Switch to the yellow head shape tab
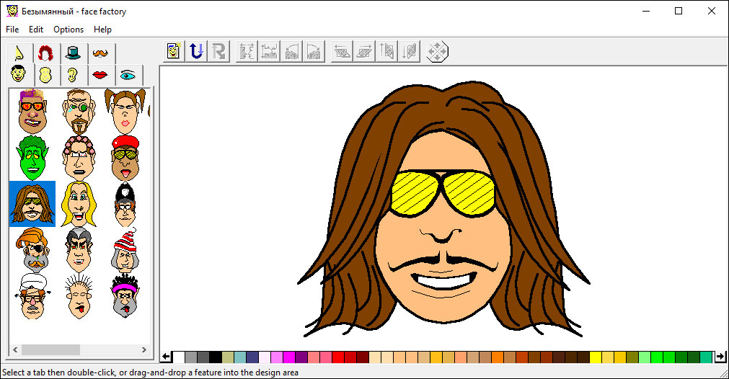Screen dimensions: 729x379 45,75
